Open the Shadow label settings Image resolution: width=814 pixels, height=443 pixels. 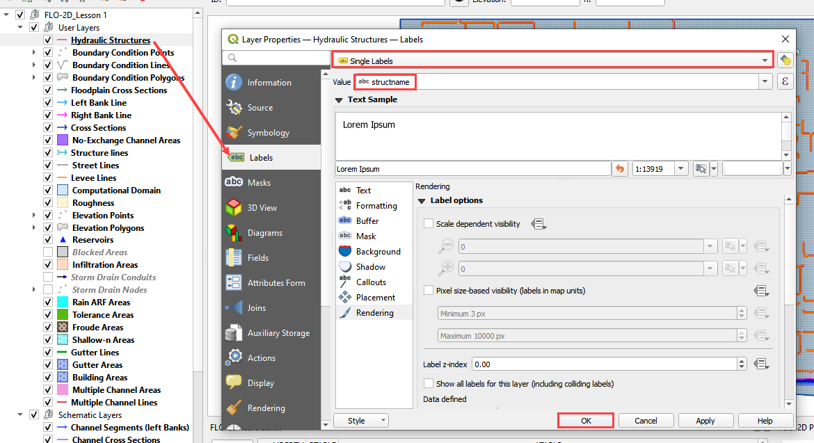pos(370,267)
